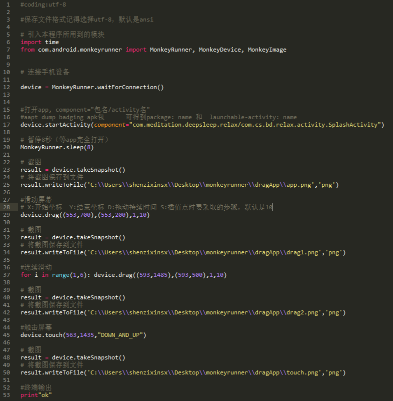The image size is (393, 401).
Task: Click the 'print' keyword on line 53
Action: coord(29,395)
